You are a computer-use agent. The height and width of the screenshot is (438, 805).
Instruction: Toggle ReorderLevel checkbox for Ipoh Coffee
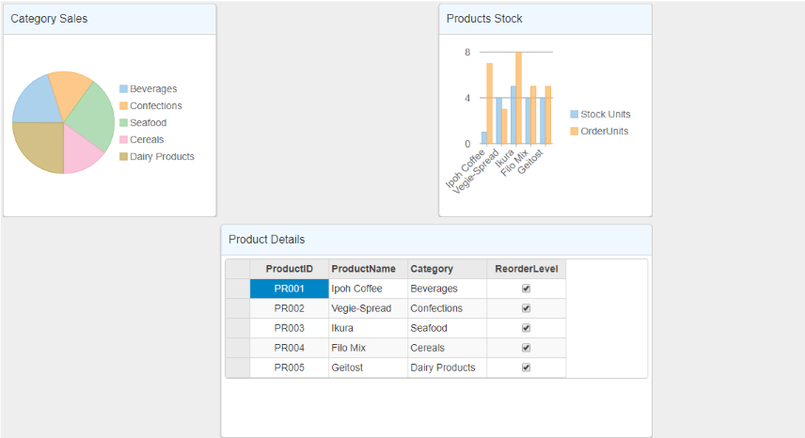click(x=526, y=289)
